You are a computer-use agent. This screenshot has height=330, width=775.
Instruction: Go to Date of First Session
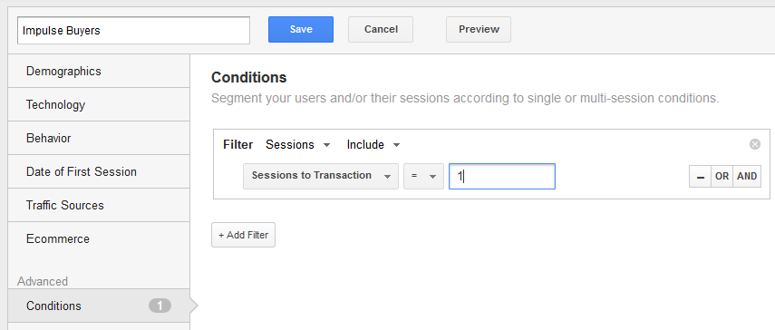(99, 172)
